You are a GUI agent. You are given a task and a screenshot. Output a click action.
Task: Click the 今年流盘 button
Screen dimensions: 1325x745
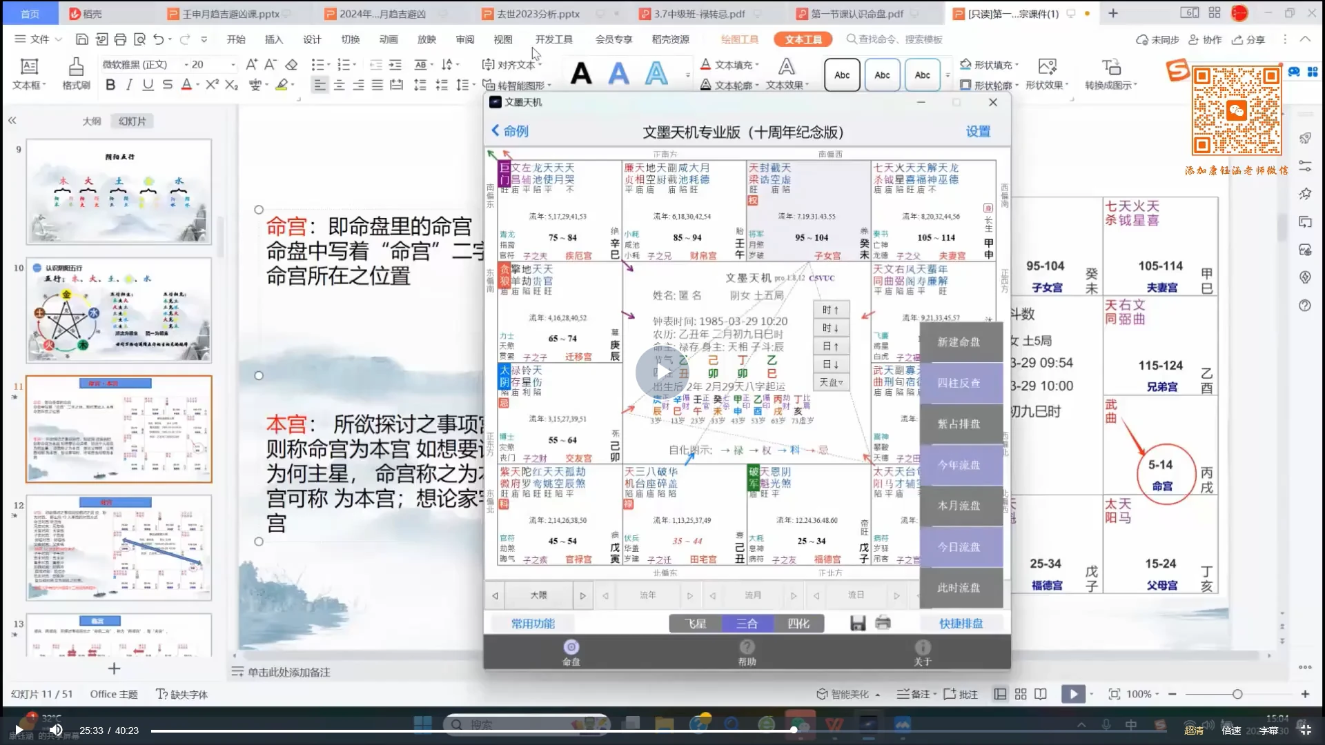pos(959,465)
